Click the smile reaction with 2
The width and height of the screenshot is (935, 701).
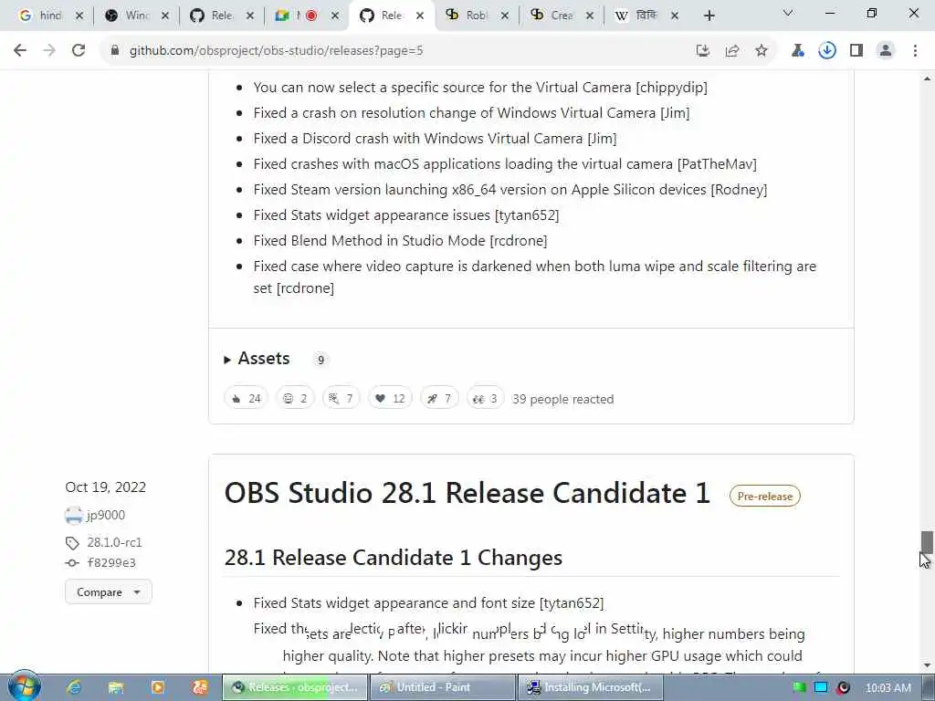[295, 399]
